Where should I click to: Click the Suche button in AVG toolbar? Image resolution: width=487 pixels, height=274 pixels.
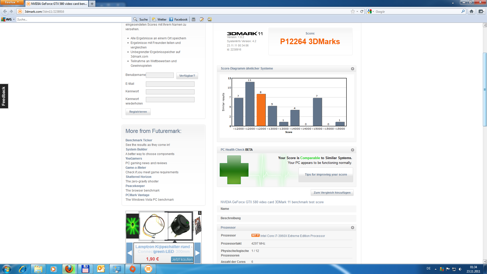click(x=141, y=19)
